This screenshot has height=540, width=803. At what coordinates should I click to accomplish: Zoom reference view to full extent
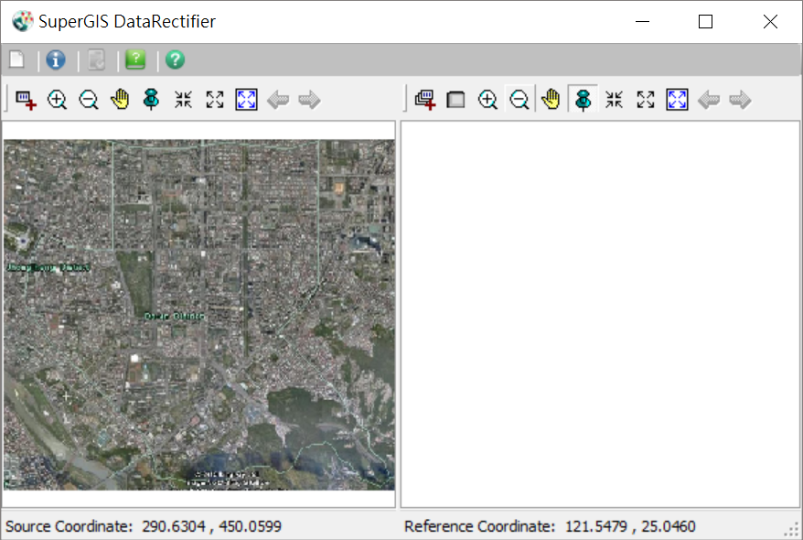pos(677,100)
